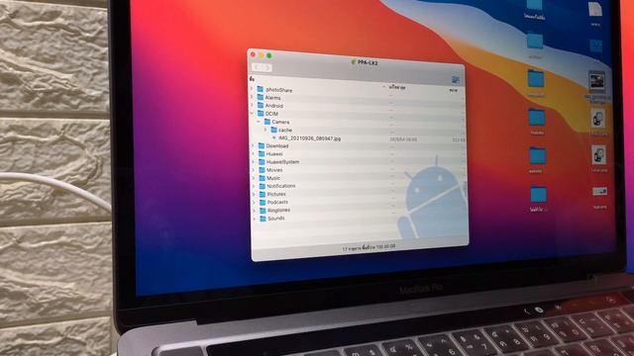Select the IMG_20210926_080947.jpg file name
The width and height of the screenshot is (634, 356).
click(310, 138)
